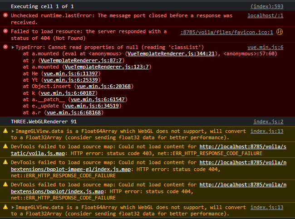Image resolution: width=295 pixels, height=219 pixels.
Task: Click the error icon beside the TypeError message
Action: coord(5,47)
